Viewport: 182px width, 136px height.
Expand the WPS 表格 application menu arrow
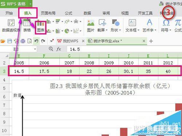tap(31, 4)
